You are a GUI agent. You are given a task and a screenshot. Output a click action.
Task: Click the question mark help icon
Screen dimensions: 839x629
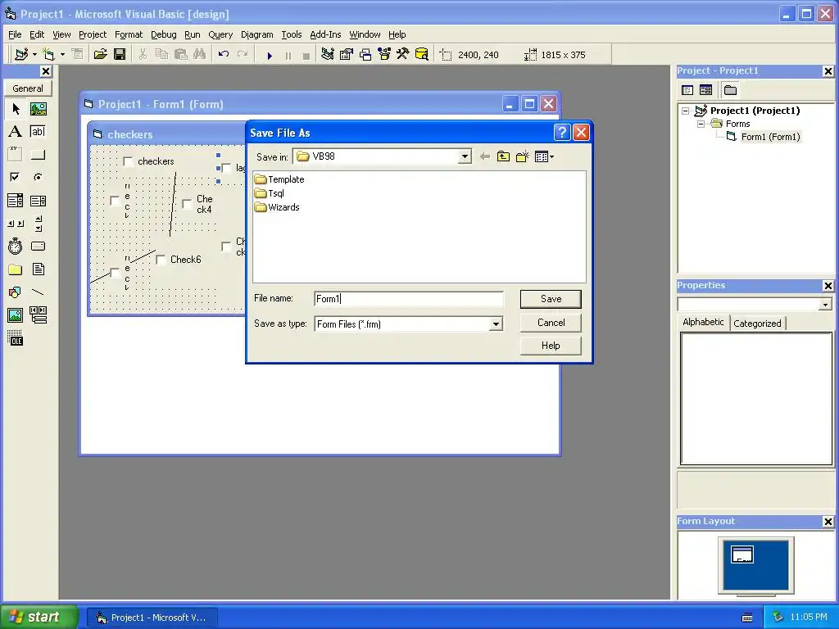tap(562, 132)
